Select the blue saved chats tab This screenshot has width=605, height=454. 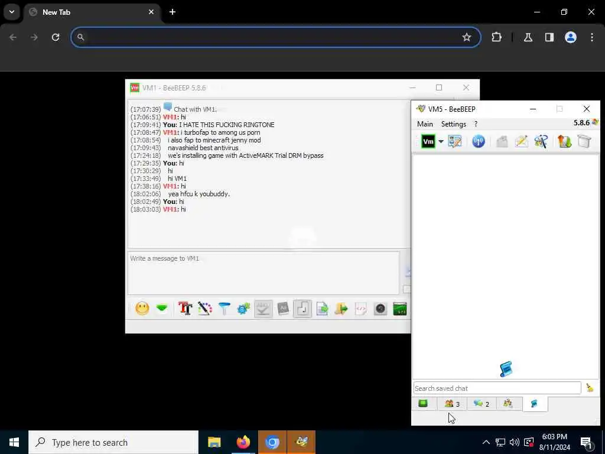(534, 403)
